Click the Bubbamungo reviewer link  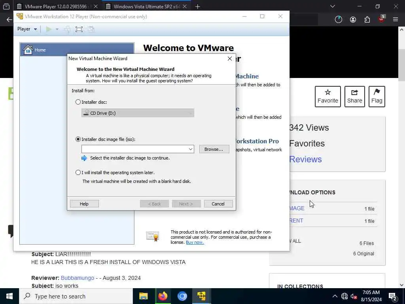click(x=78, y=278)
